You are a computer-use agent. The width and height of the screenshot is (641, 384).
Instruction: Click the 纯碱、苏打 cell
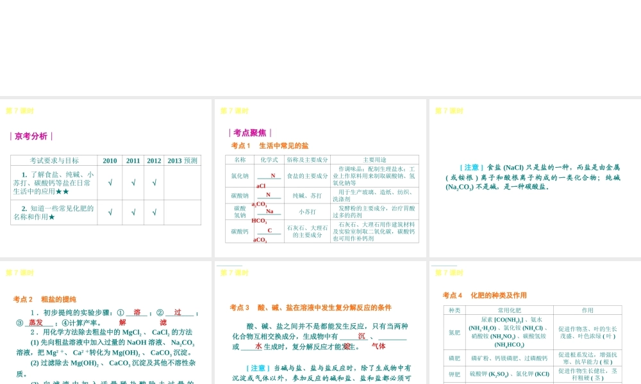[x=307, y=195]
